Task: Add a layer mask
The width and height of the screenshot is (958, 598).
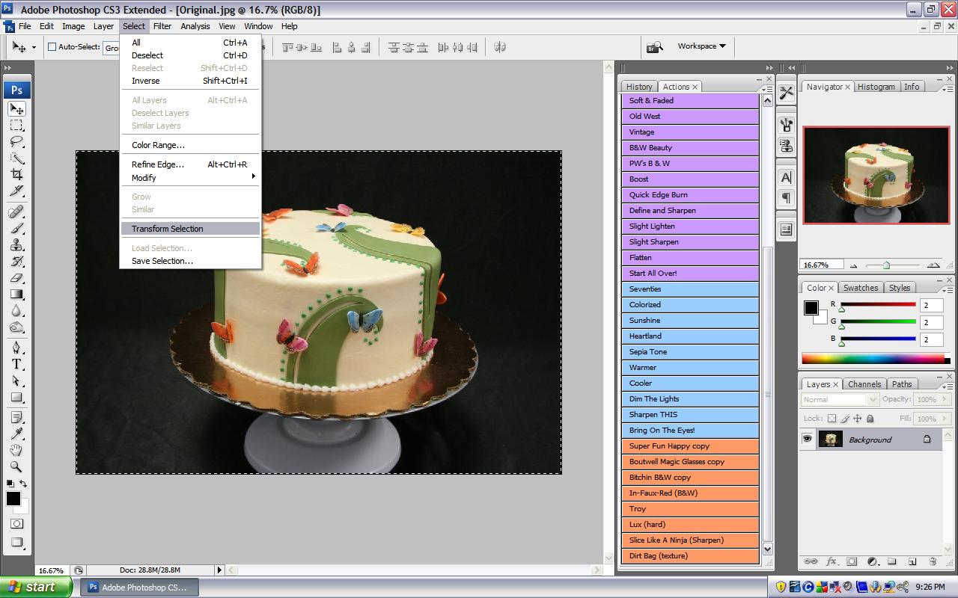Action: coord(852,561)
